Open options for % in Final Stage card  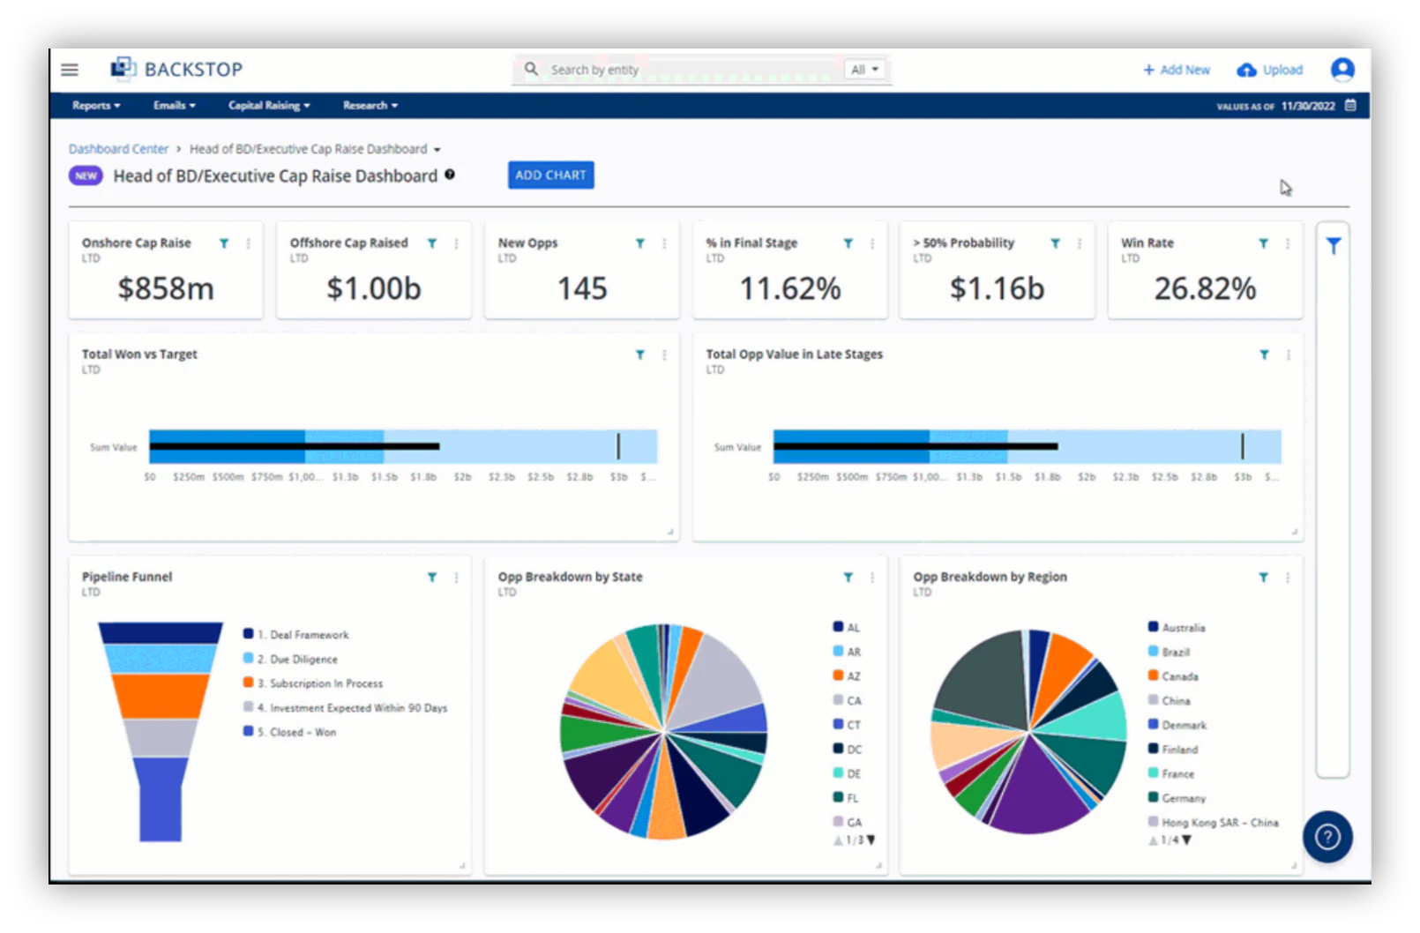click(872, 243)
